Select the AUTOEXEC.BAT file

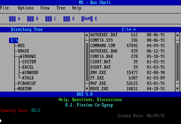click(104, 35)
